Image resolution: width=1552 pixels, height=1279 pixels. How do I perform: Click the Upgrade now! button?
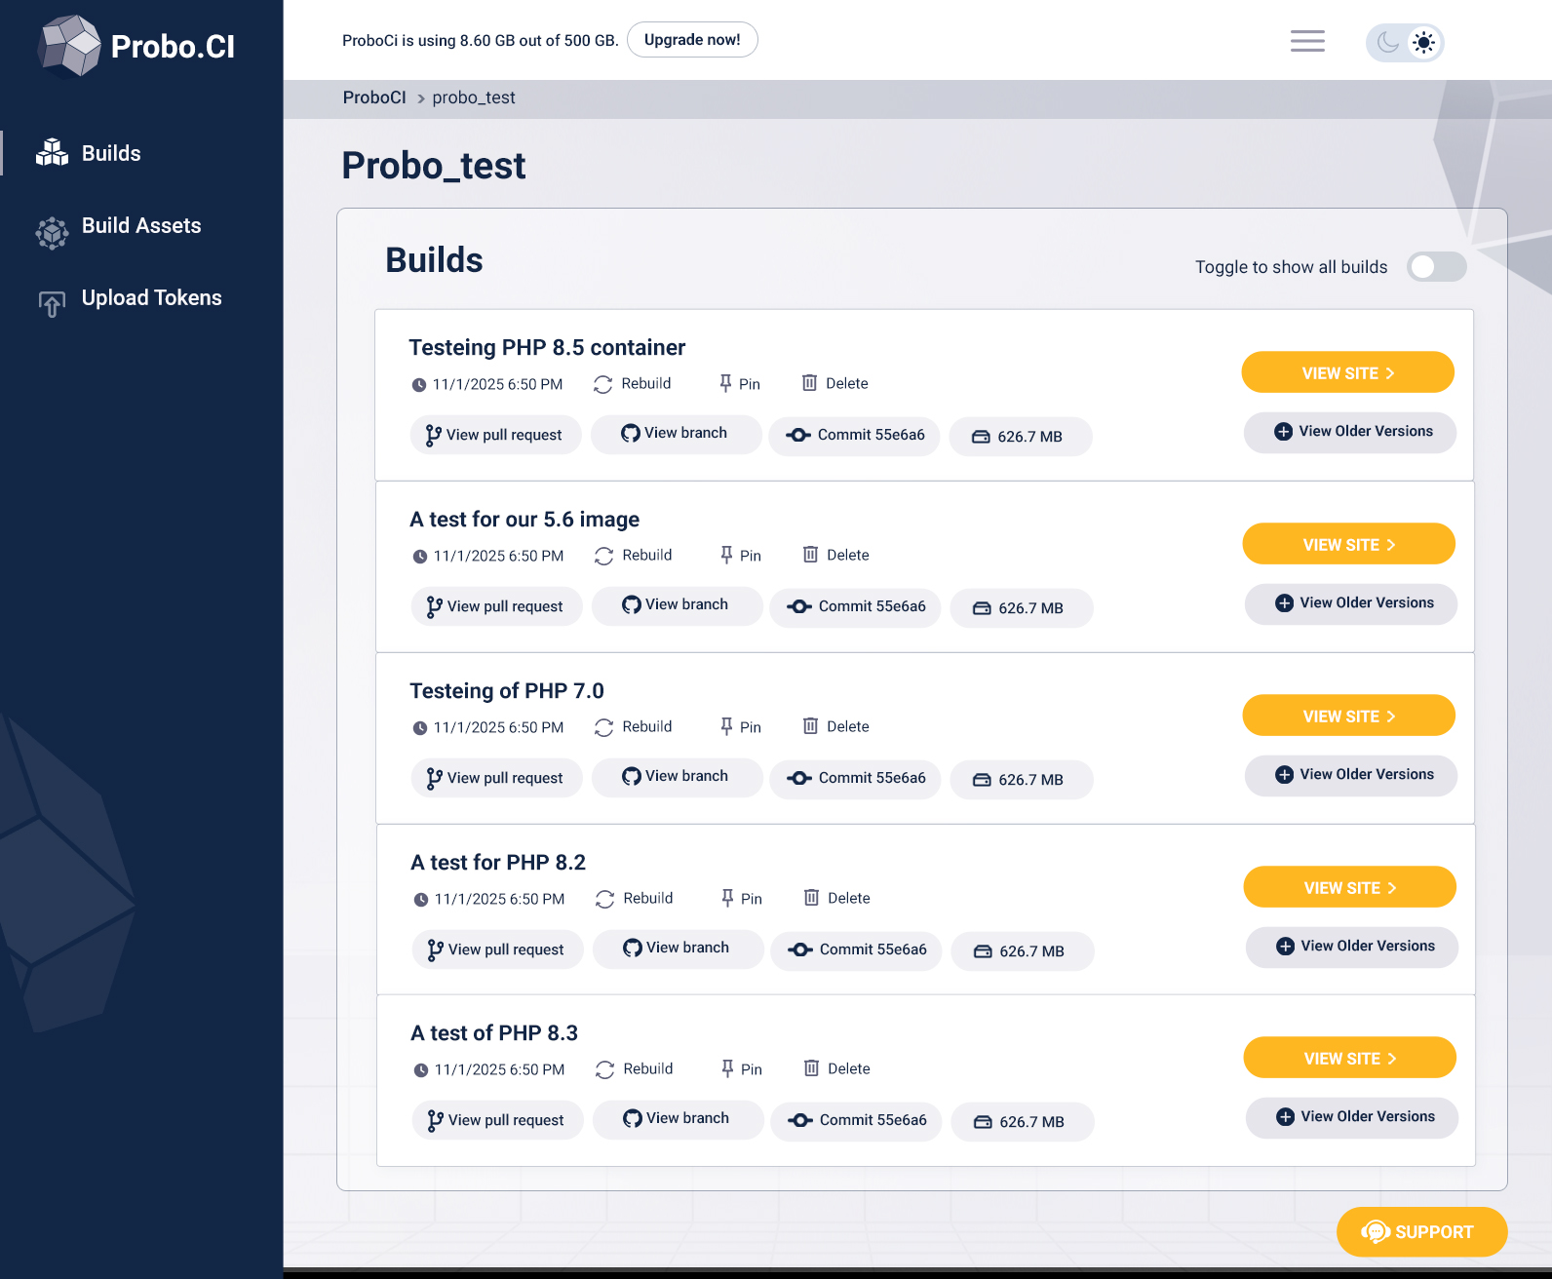692,40
